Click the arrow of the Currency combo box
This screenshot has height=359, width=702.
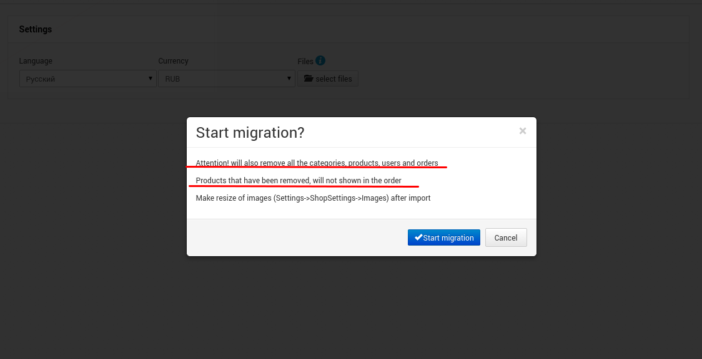[289, 79]
